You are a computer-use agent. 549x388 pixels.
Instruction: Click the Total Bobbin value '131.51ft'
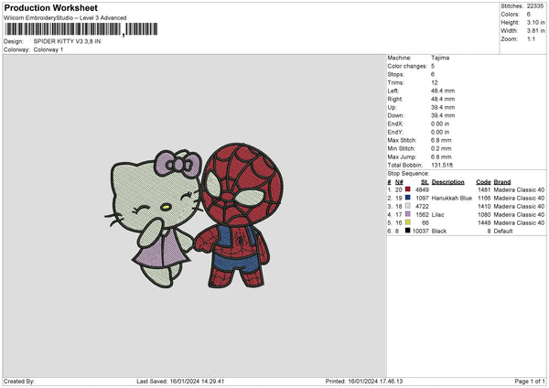click(442, 165)
